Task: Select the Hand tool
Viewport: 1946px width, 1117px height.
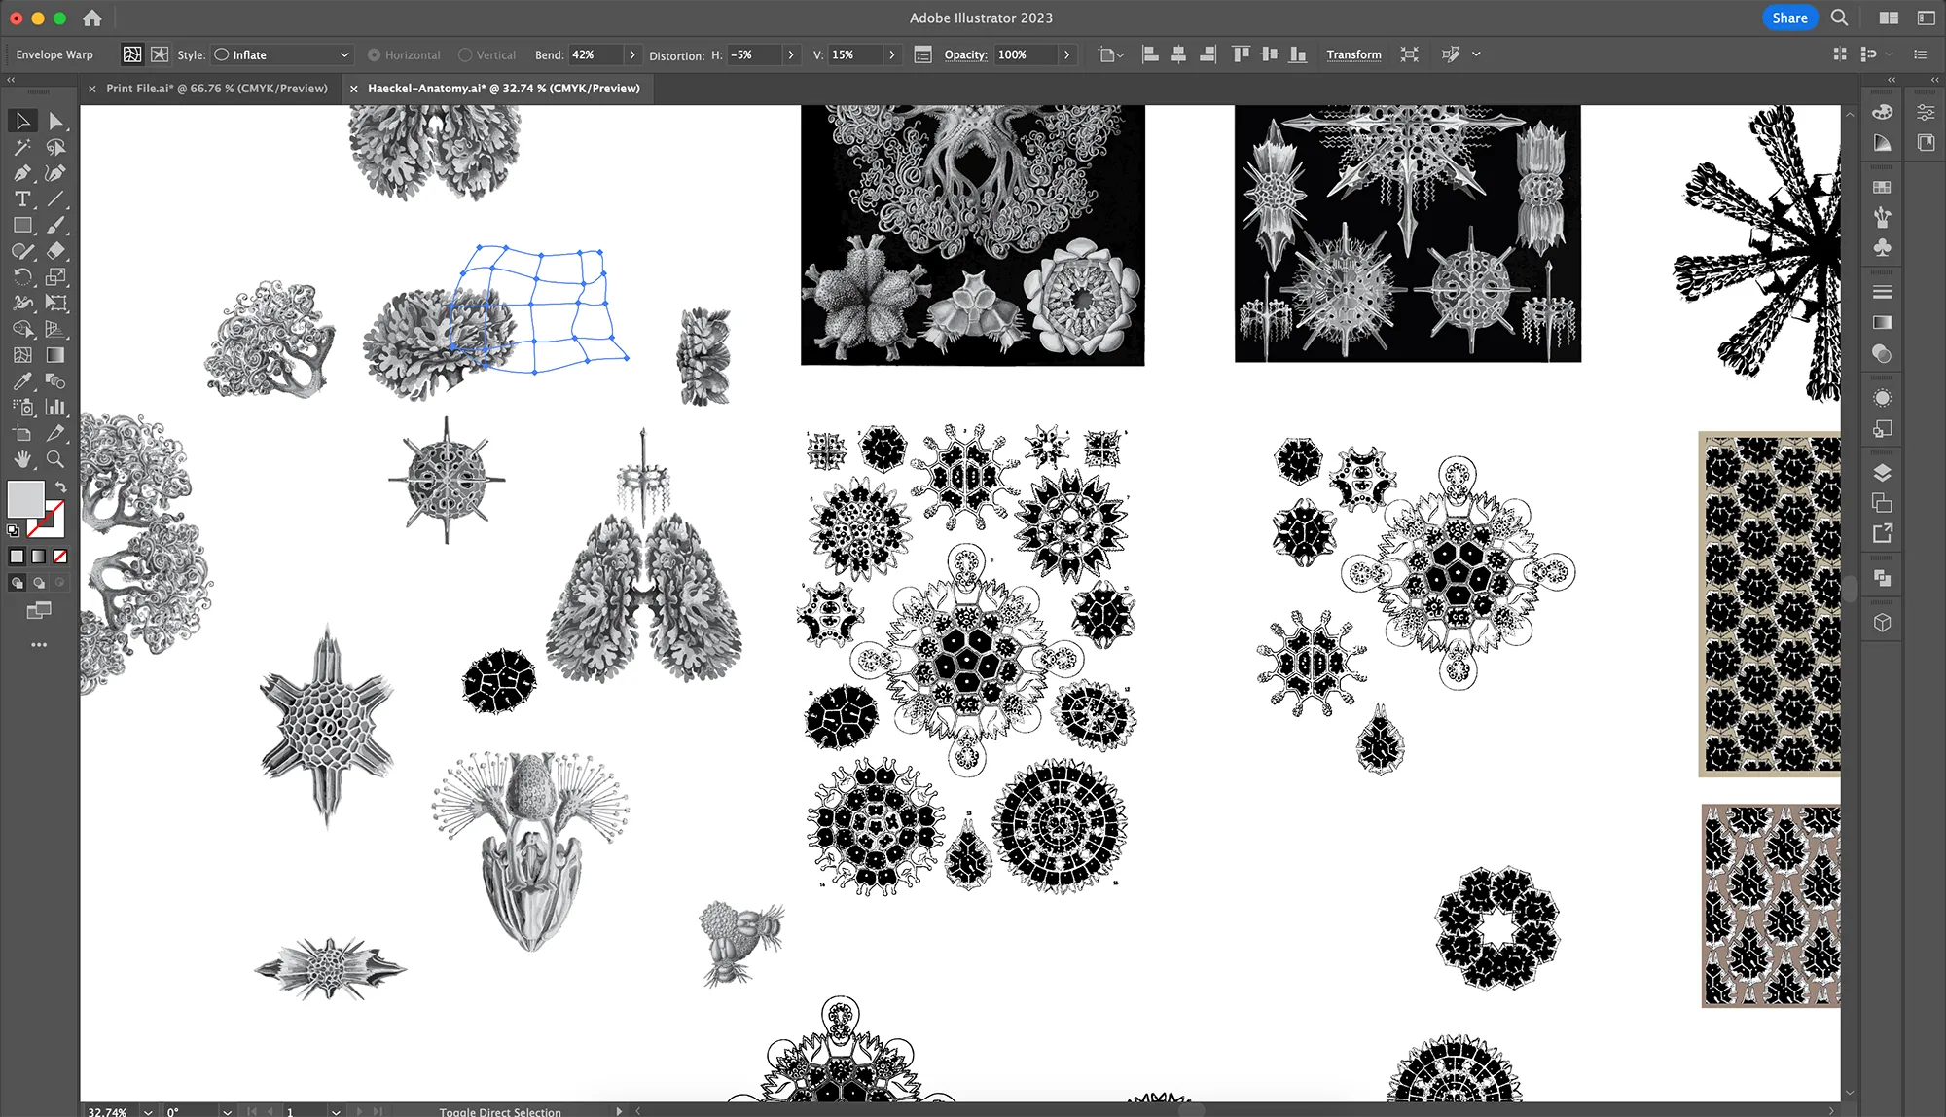Action: pos(22,459)
